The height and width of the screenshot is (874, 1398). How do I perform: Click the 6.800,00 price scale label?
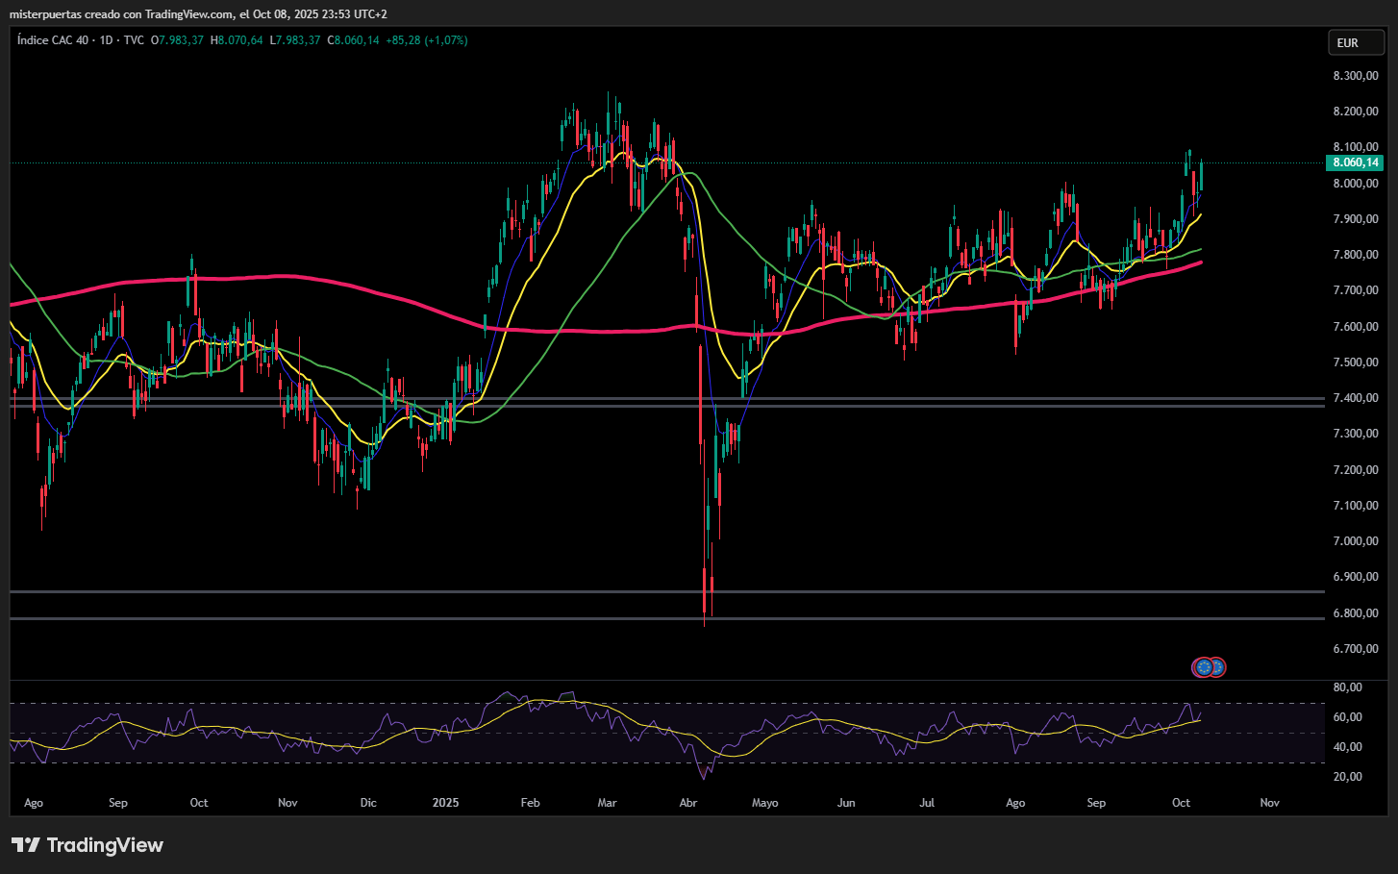click(1355, 613)
